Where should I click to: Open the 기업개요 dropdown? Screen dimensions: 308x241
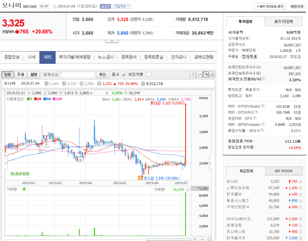click(121, 6)
